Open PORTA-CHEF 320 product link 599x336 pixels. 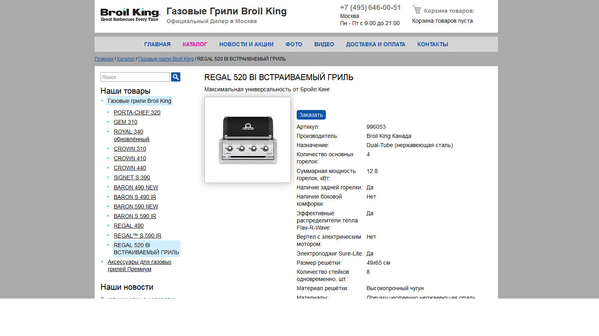(137, 112)
